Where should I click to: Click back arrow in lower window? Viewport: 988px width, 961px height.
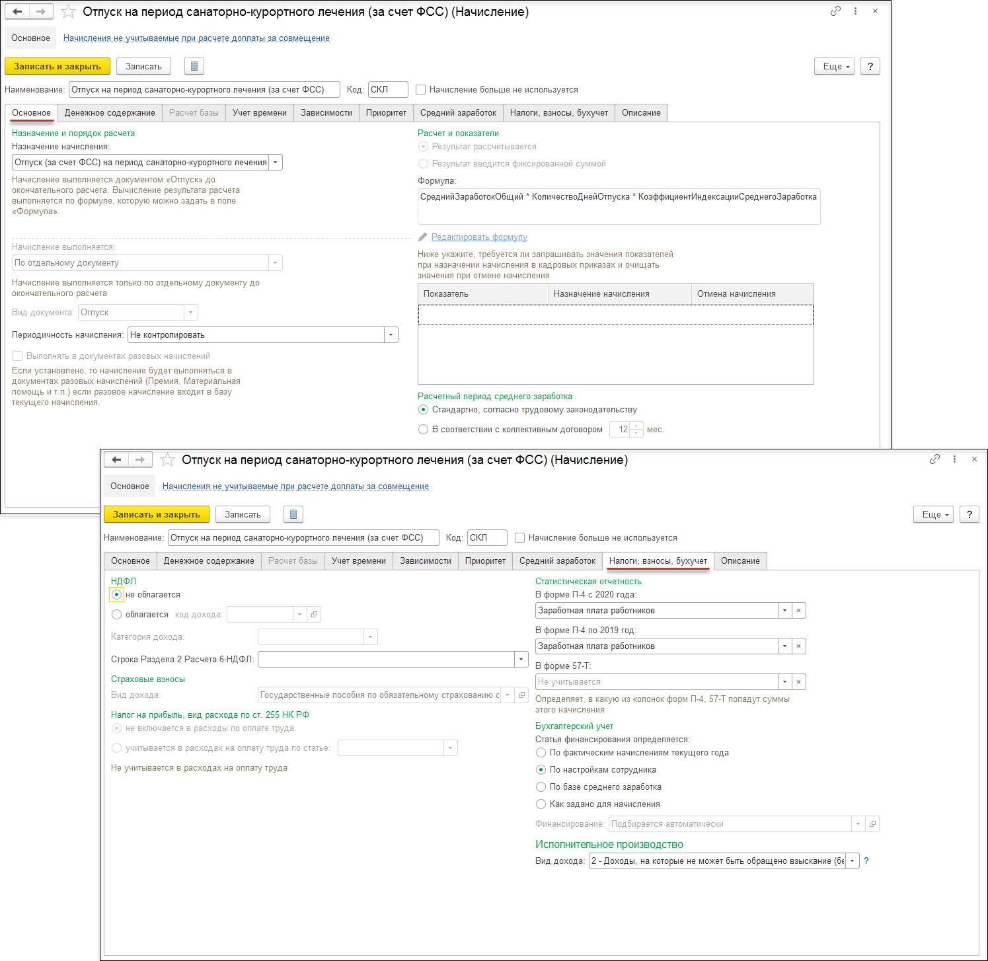click(116, 459)
